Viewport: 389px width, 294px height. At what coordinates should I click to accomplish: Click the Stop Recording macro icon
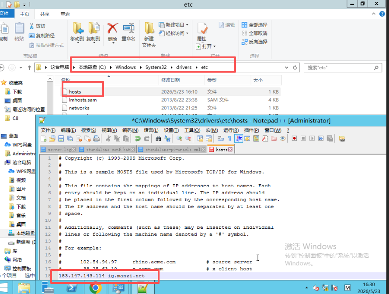(303, 138)
